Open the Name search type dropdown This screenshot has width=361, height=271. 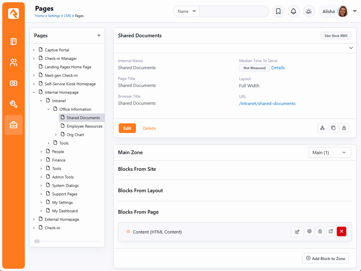(186, 11)
